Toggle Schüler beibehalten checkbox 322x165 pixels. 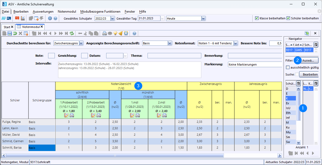point(288,18)
